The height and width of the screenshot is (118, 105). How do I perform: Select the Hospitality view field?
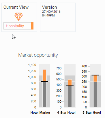click(18, 26)
